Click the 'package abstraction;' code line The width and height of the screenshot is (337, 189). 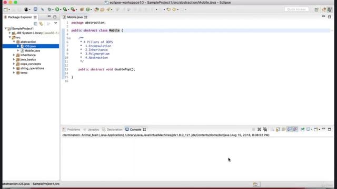(88, 23)
